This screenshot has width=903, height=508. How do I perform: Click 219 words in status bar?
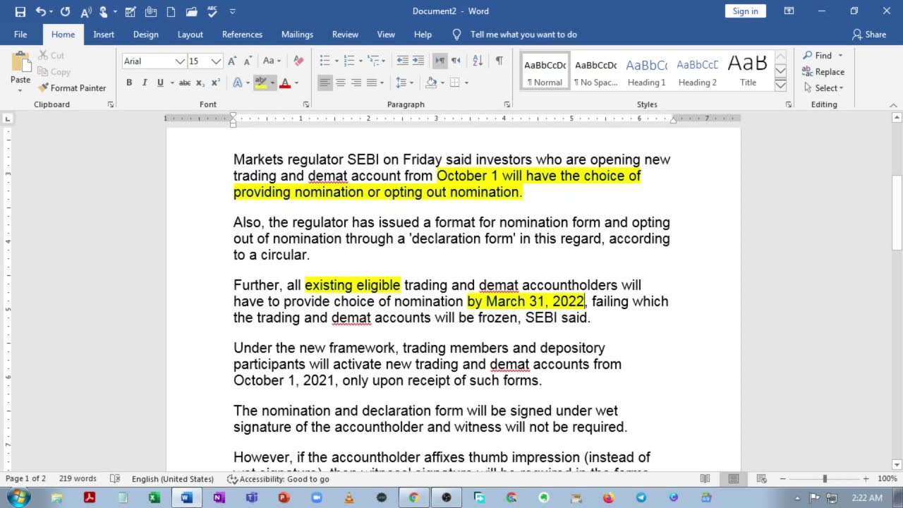click(x=78, y=479)
